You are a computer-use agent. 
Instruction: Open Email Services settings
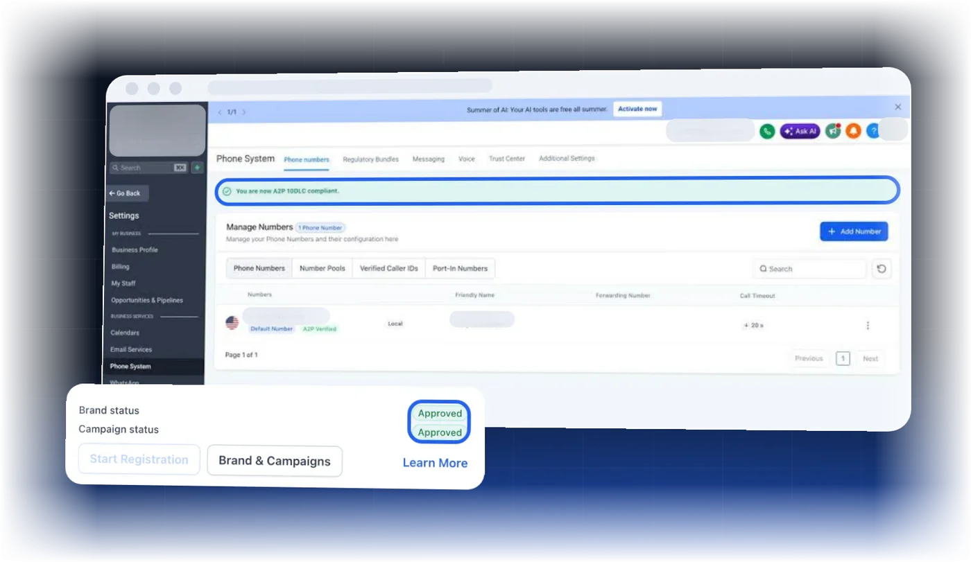tap(131, 349)
